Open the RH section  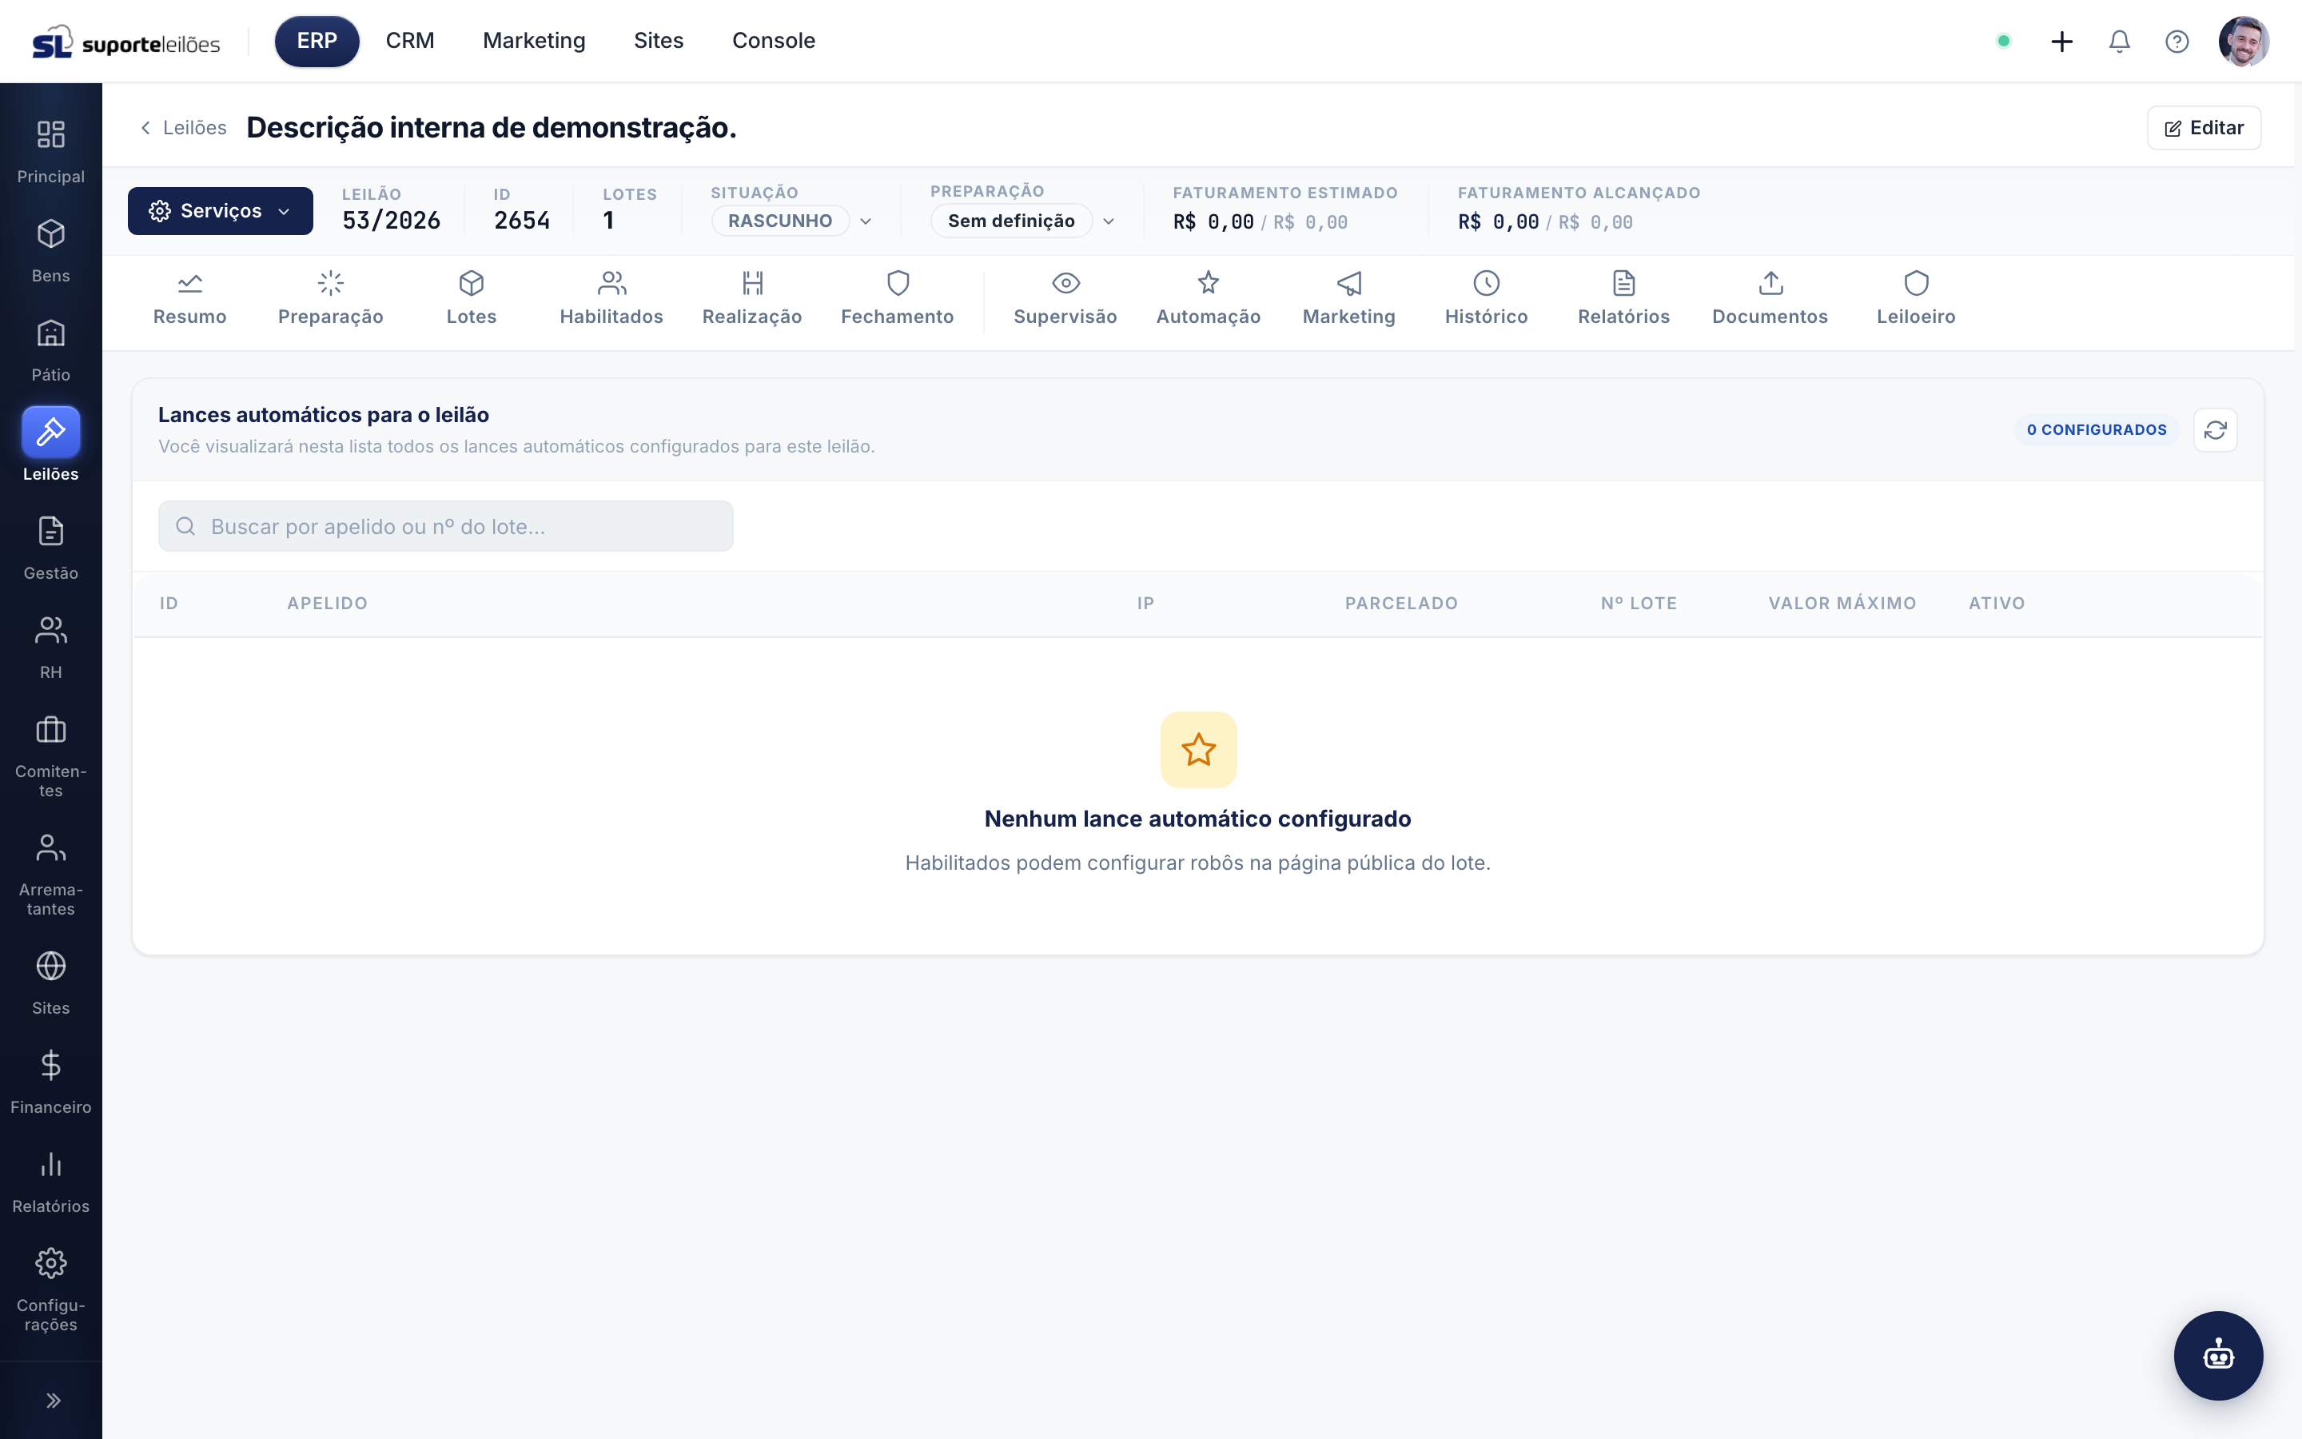[x=50, y=646]
